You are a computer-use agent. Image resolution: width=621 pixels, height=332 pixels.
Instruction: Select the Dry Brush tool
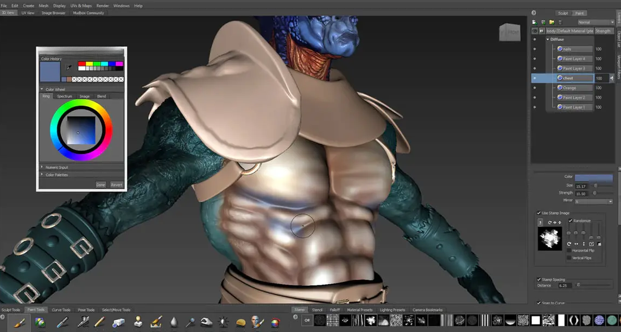[x=156, y=322]
